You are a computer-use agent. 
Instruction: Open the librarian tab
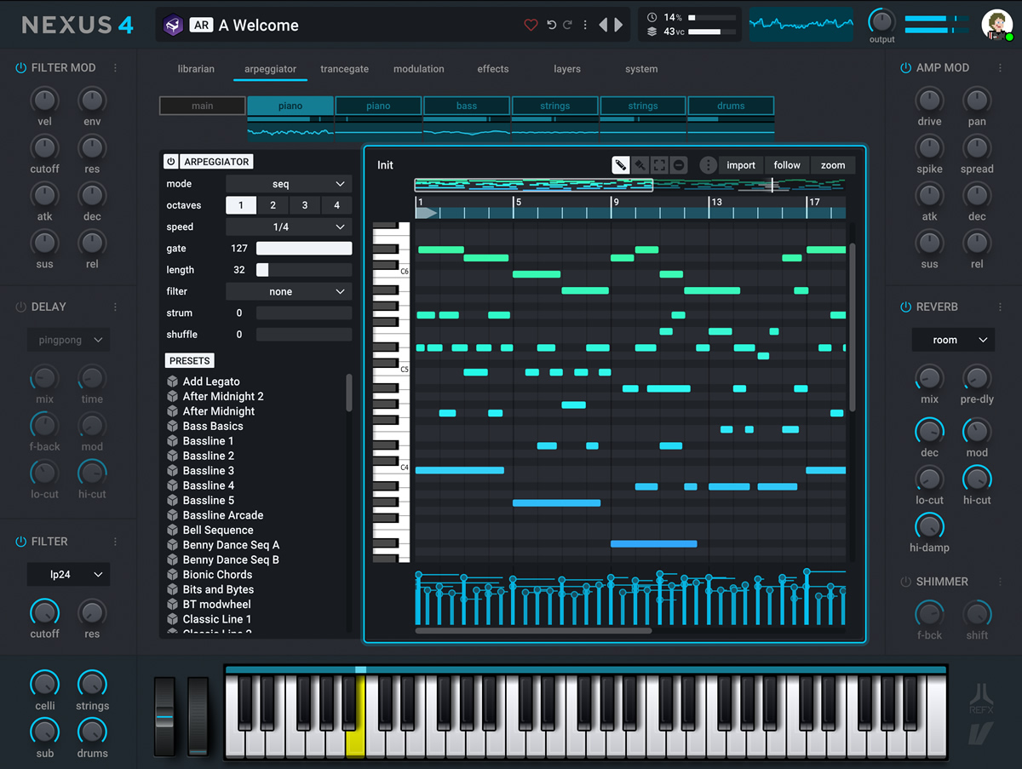click(x=197, y=69)
